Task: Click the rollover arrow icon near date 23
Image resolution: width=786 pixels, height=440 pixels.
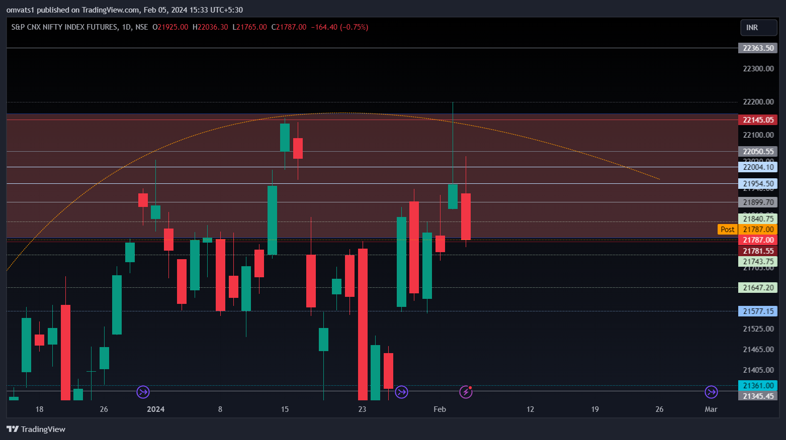Action: point(401,392)
